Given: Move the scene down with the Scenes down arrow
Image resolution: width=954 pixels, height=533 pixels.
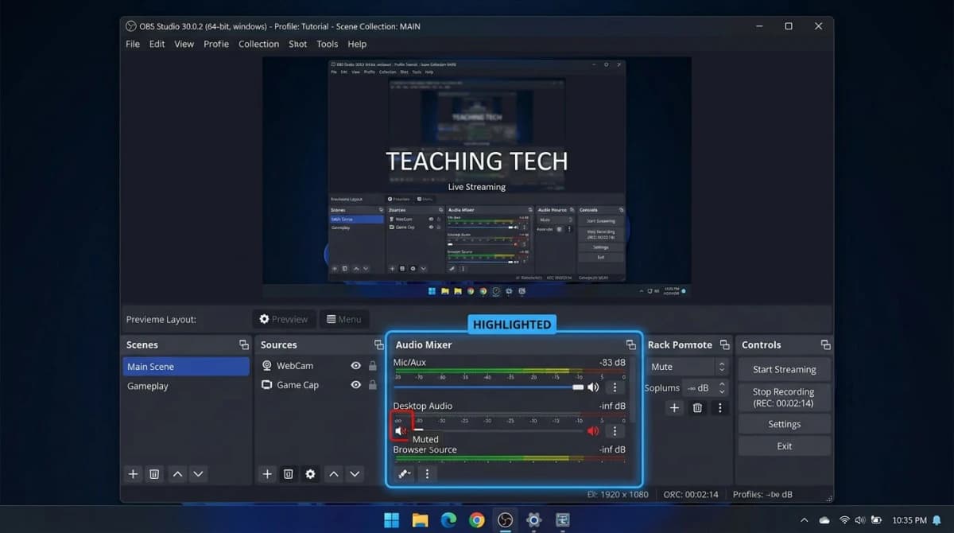Looking at the screenshot, I should (x=198, y=474).
